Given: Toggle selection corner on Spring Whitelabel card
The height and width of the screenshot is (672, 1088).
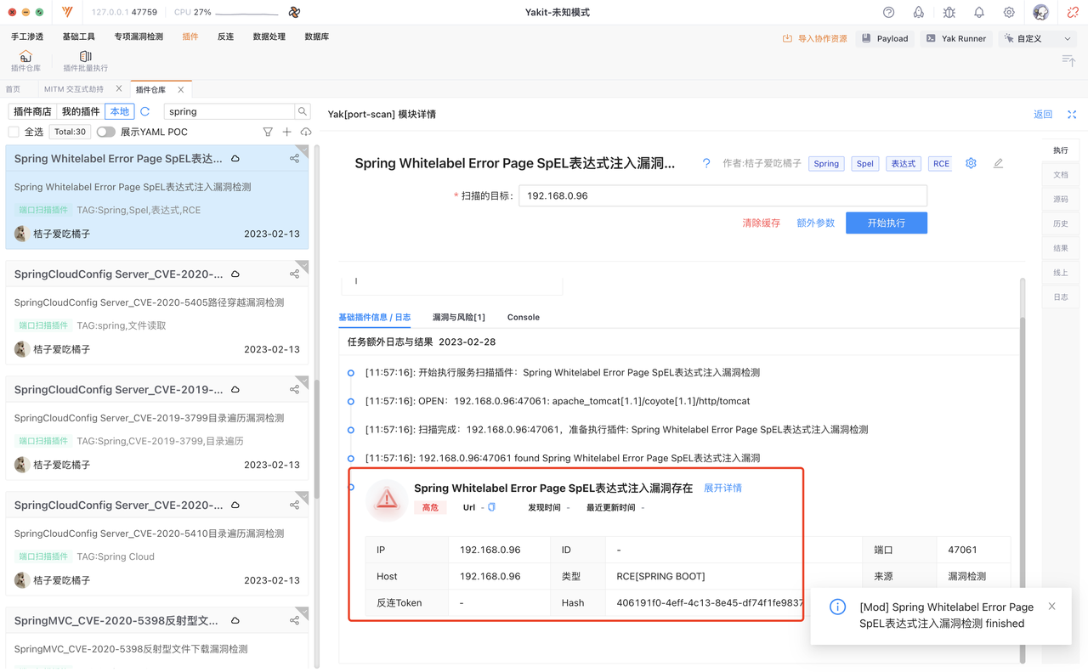Looking at the screenshot, I should pos(303,150).
